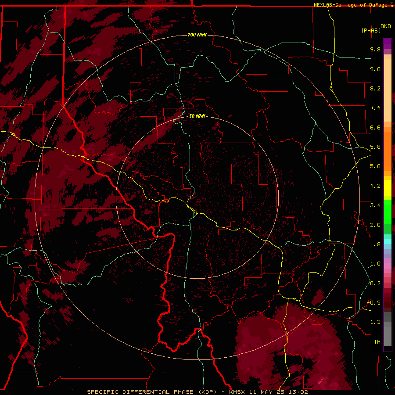Pick the peach segment of the color bar
Viewport: 395px width, 395px height.
388,91
